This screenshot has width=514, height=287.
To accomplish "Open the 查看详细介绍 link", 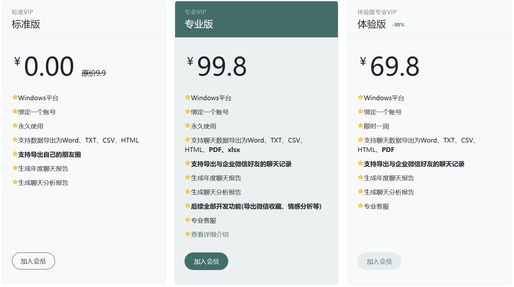I will [x=210, y=234].
